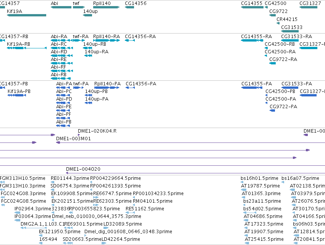Click EST RE51162.5prime

pyautogui.click(x=145, y=209)
